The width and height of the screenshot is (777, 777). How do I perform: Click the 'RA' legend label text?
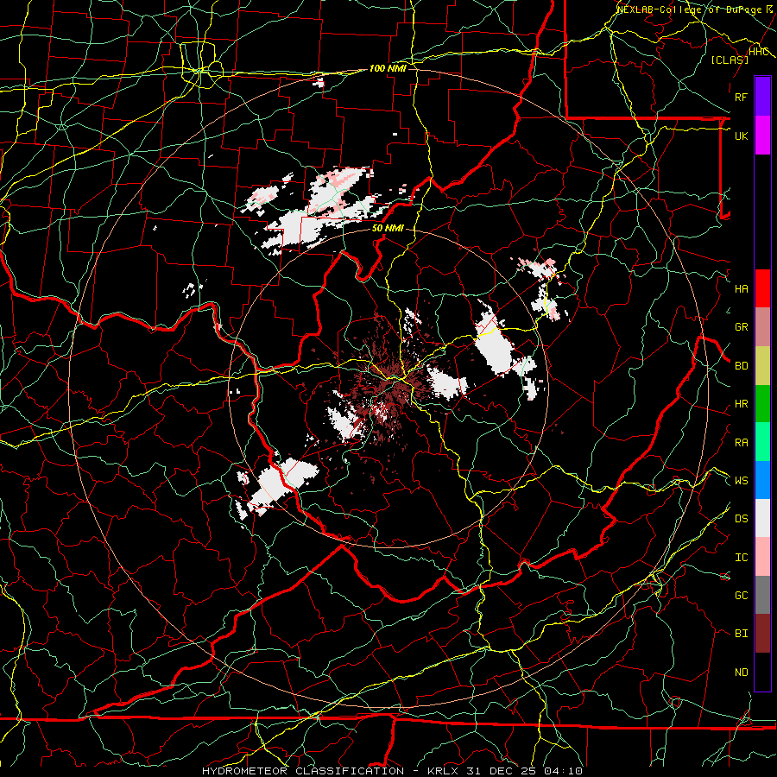[742, 443]
